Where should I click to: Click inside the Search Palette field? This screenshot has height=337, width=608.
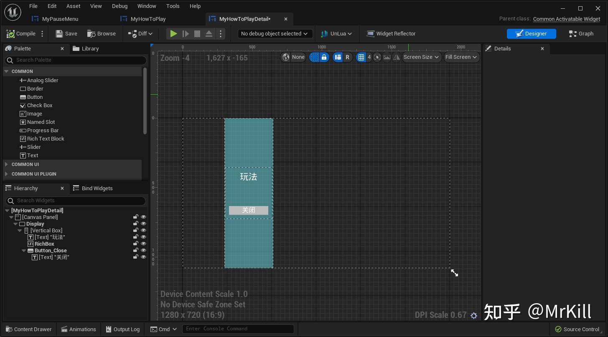pos(75,60)
